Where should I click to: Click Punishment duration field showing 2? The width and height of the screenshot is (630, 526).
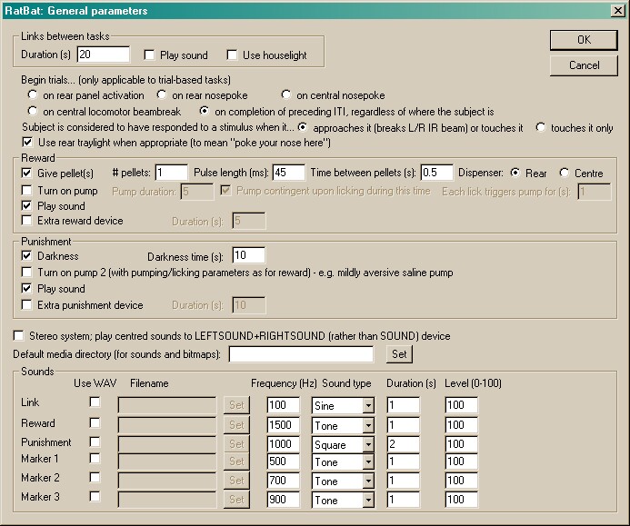[403, 444]
